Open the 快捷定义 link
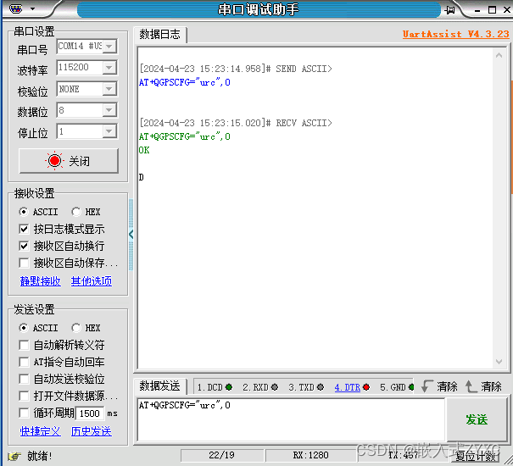This screenshot has width=513, height=466. 40,431
